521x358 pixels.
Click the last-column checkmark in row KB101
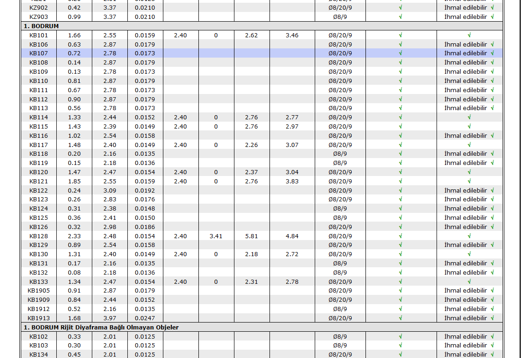pos(469,35)
